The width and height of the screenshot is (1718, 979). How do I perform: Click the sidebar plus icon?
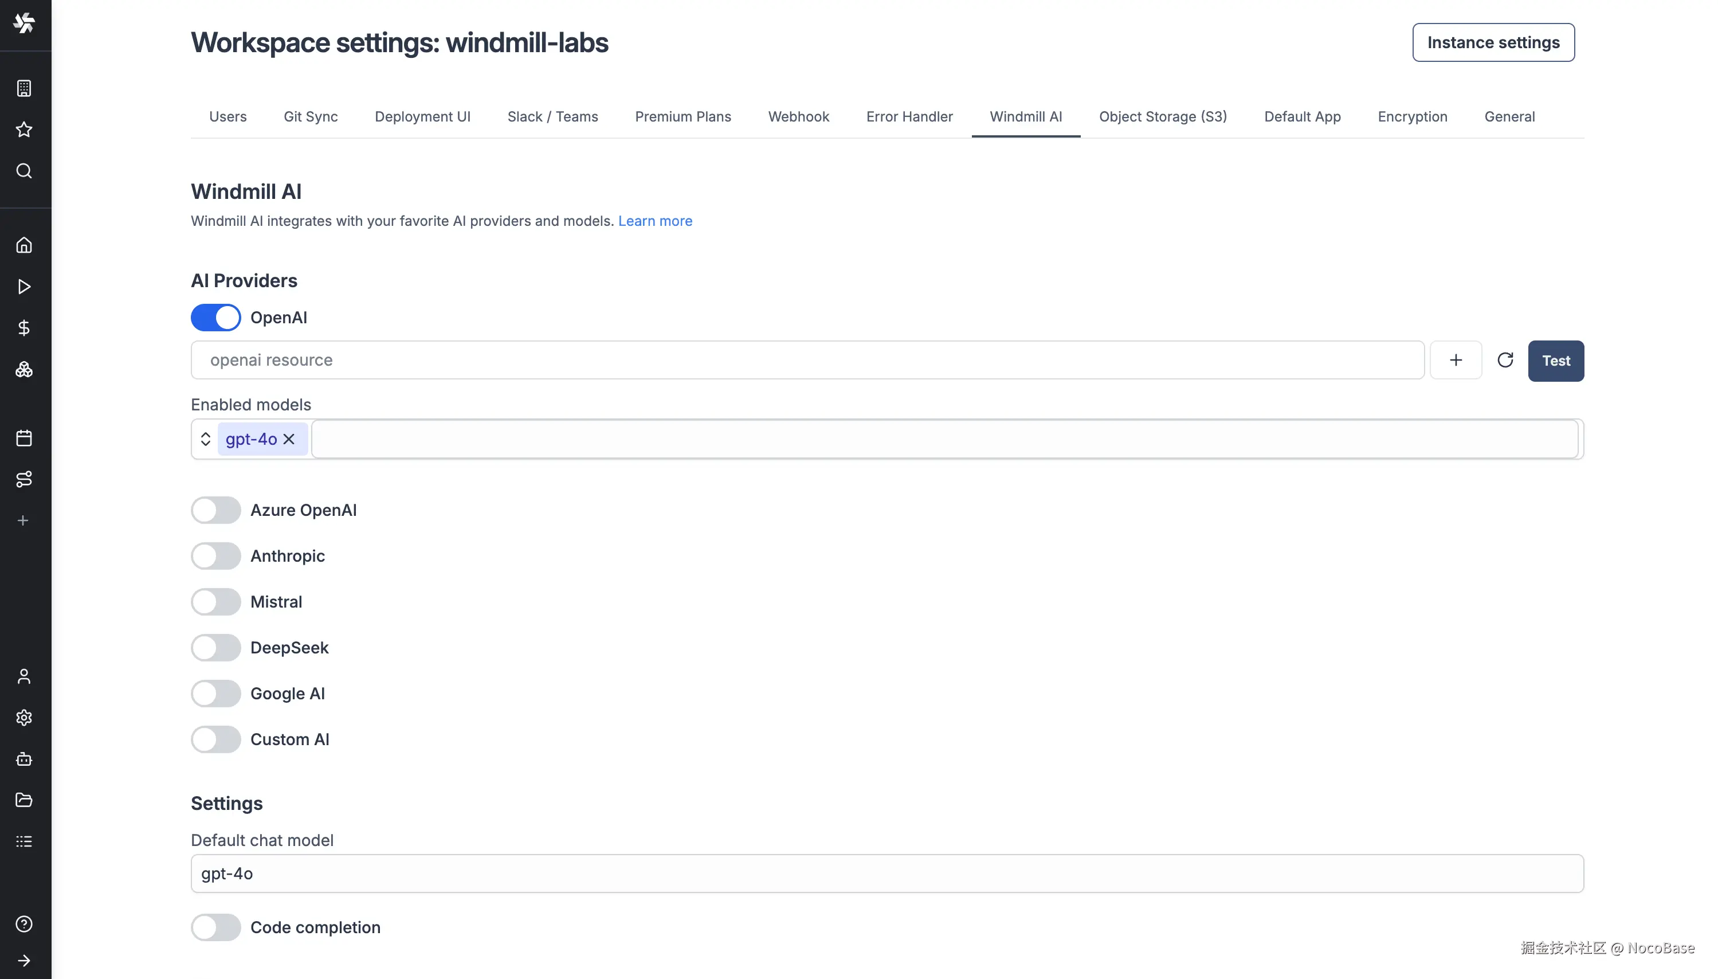pyautogui.click(x=23, y=520)
